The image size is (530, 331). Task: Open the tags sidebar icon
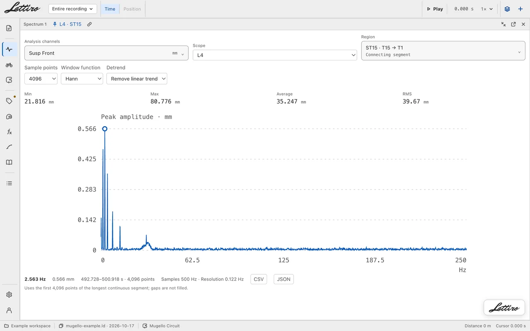tap(9, 101)
